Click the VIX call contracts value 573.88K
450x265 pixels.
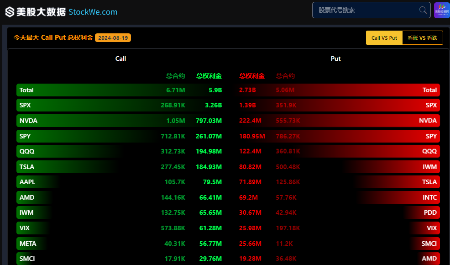[x=173, y=228]
